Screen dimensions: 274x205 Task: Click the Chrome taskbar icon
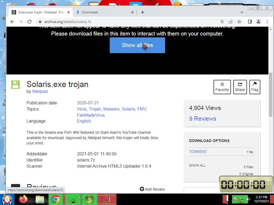pyautogui.click(x=56, y=199)
